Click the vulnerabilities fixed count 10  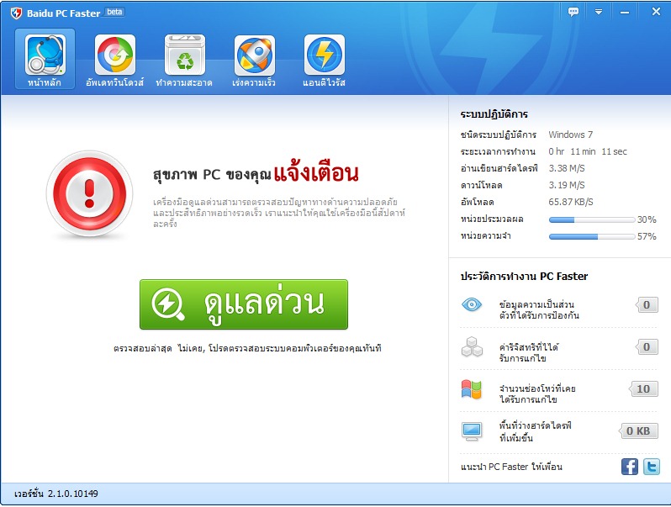click(x=643, y=389)
